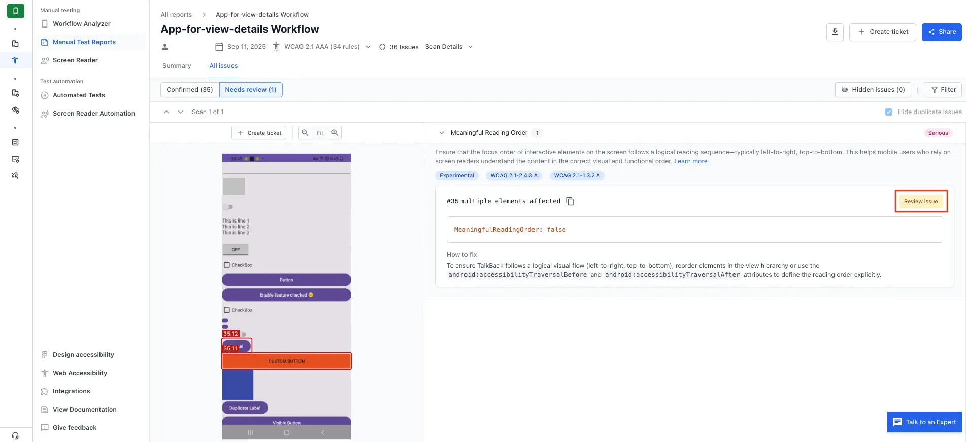Collapse Meaningful Reading Order section
The image size is (966, 442).
click(441, 133)
